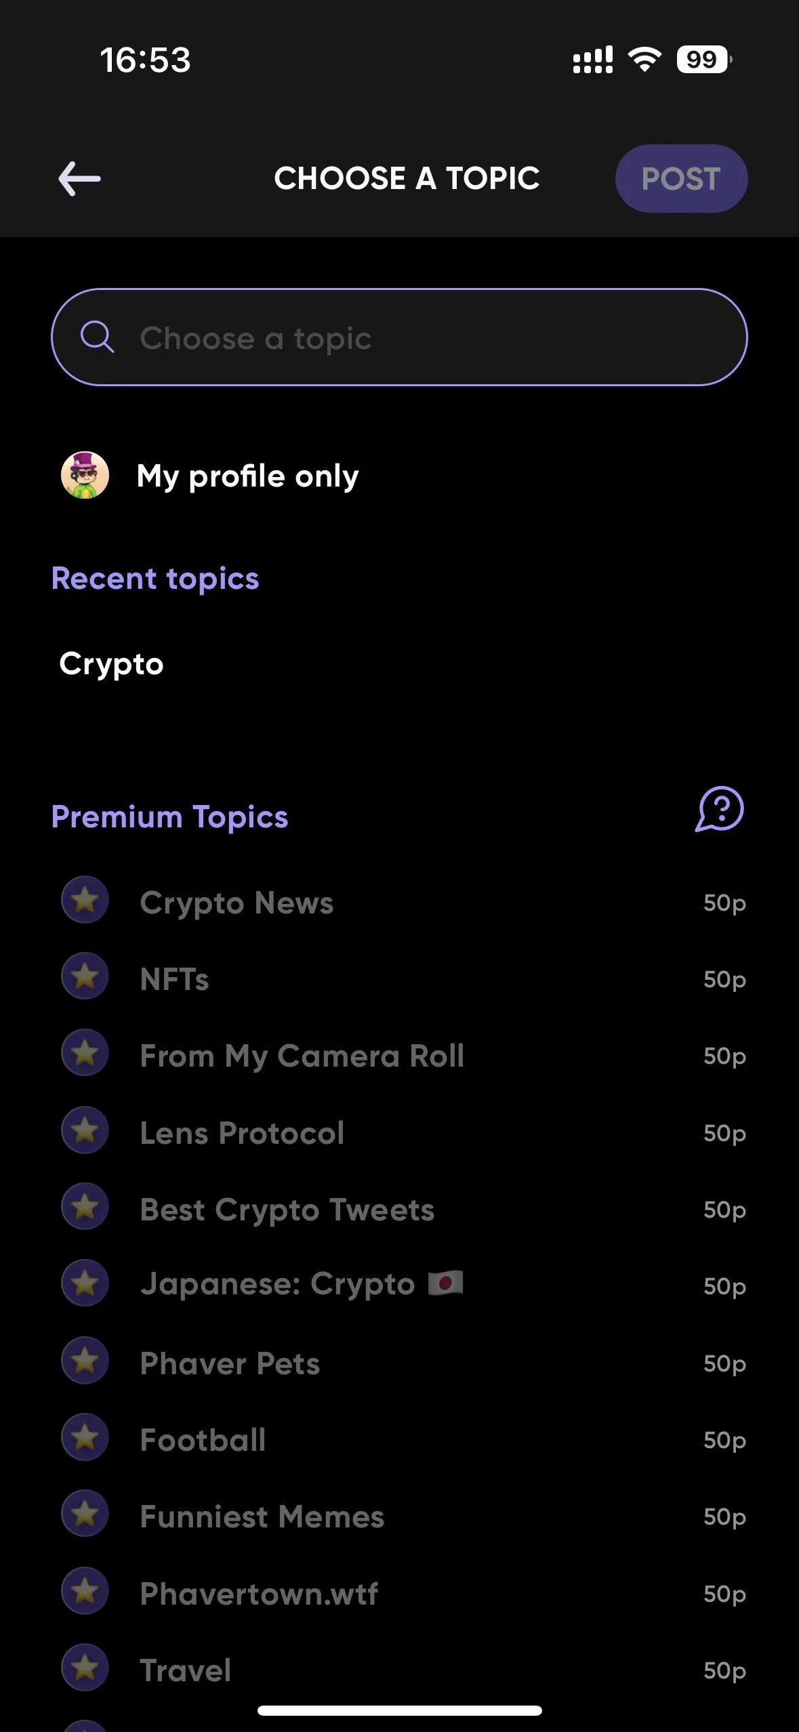Tap the 50p price next to Travel
Viewport: 799px width, 1732px height.
724,1670
